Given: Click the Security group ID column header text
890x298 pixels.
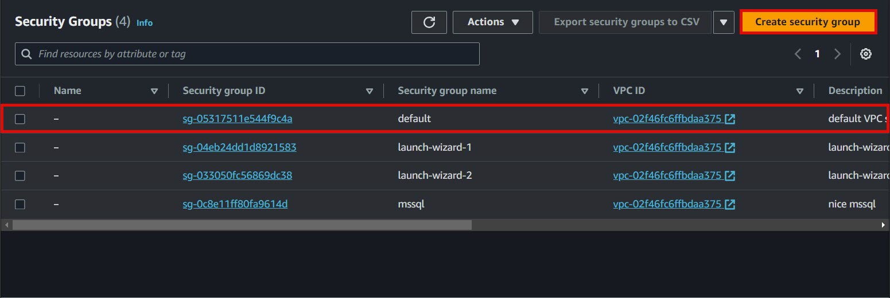Looking at the screenshot, I should tap(224, 91).
